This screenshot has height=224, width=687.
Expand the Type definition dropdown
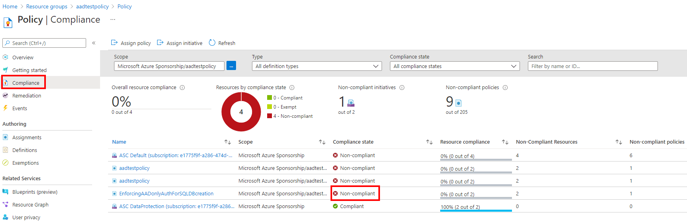(x=317, y=66)
